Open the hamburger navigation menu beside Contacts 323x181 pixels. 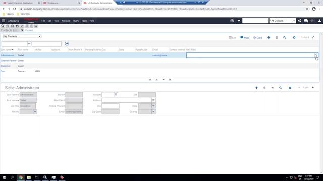4,21
